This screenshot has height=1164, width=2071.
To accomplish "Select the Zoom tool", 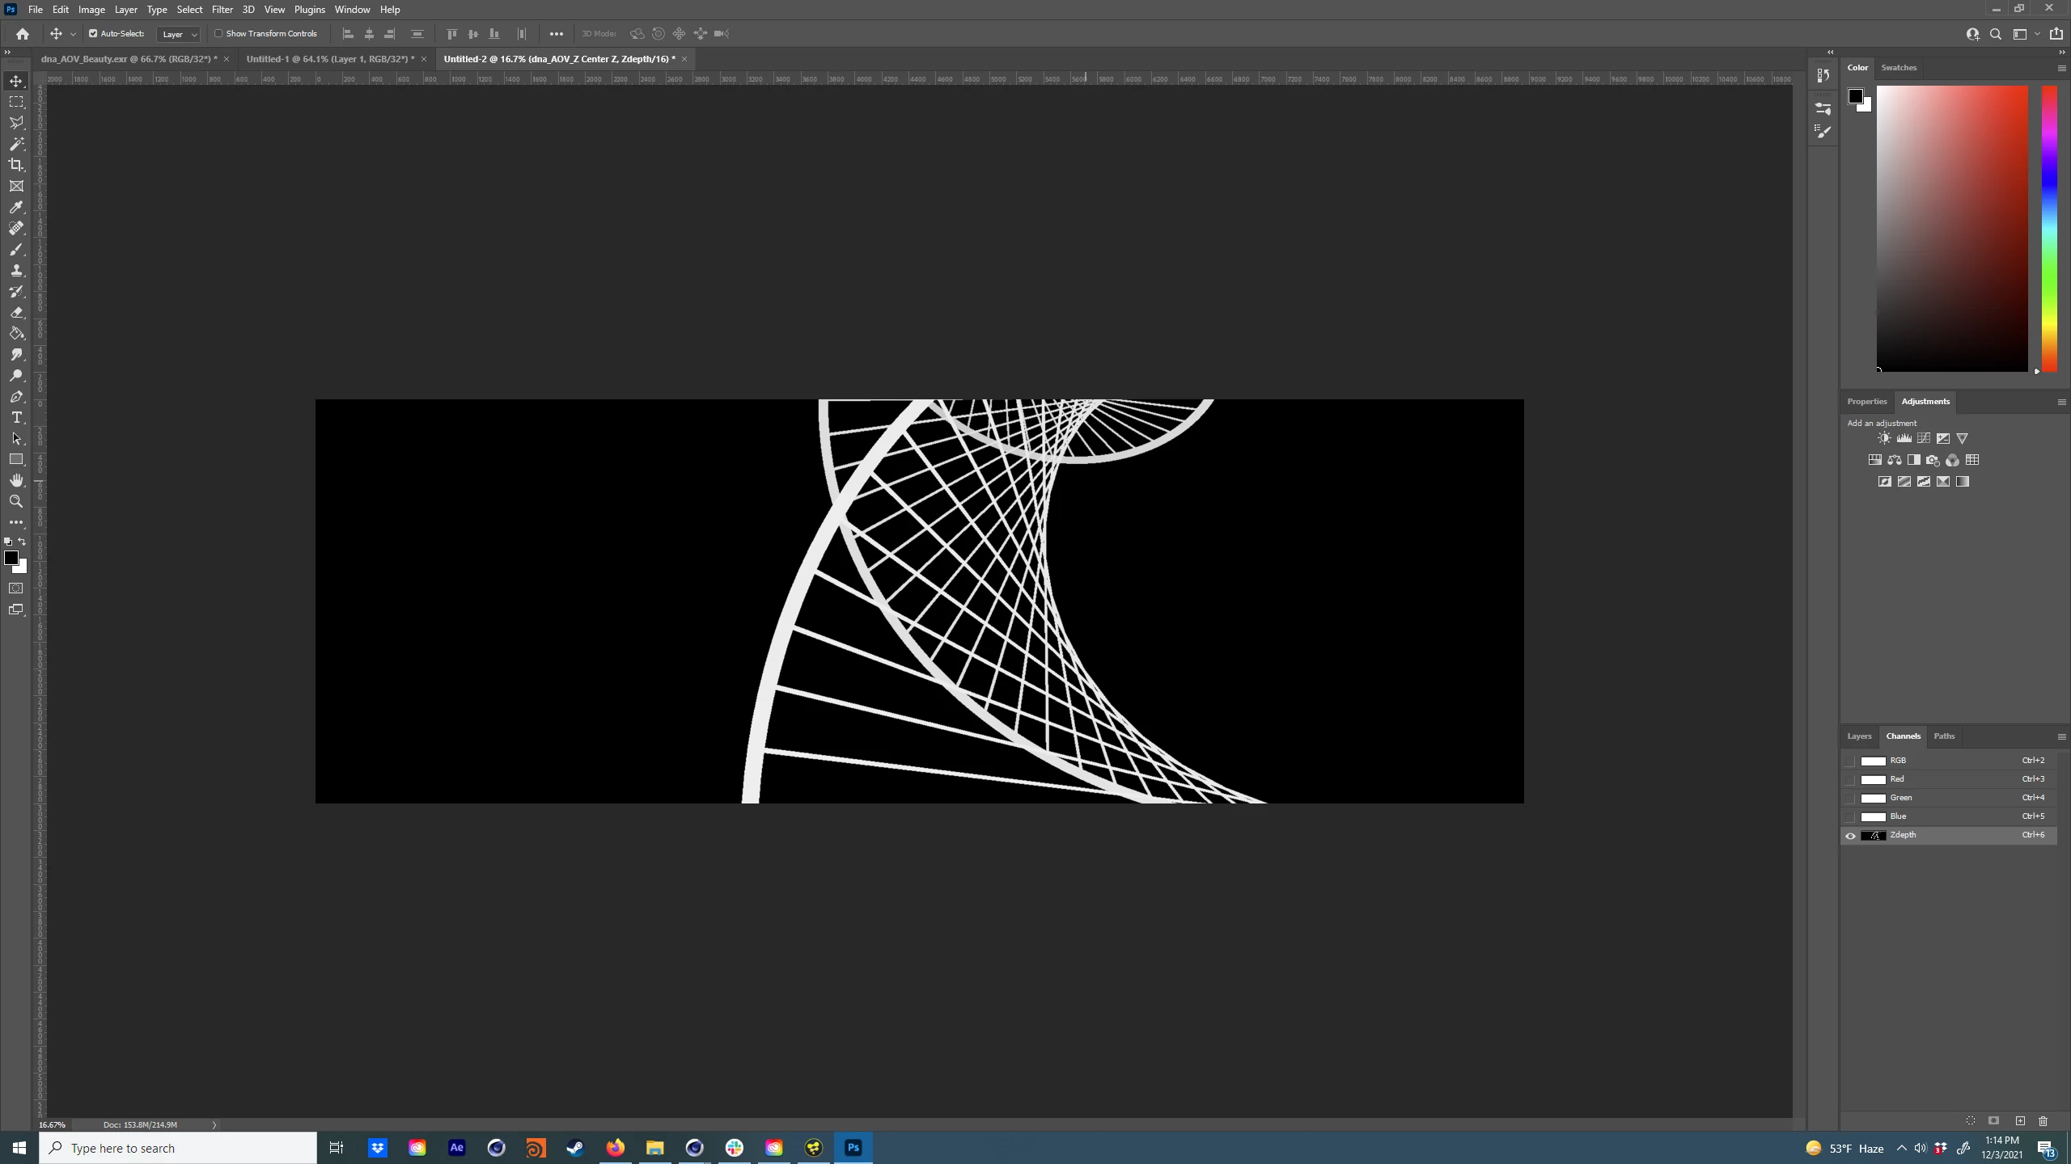I will click(x=16, y=501).
